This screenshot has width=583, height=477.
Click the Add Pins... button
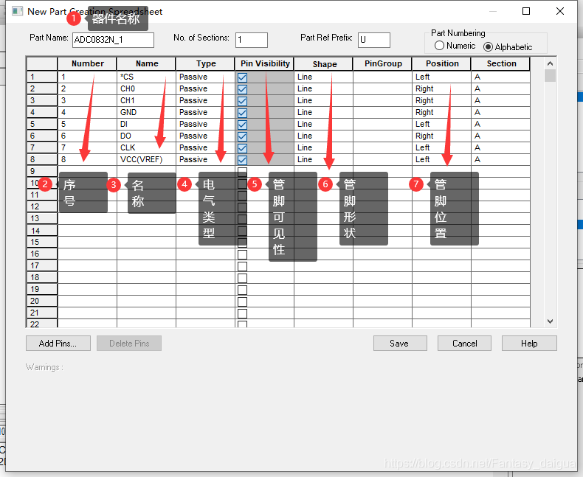click(x=58, y=343)
